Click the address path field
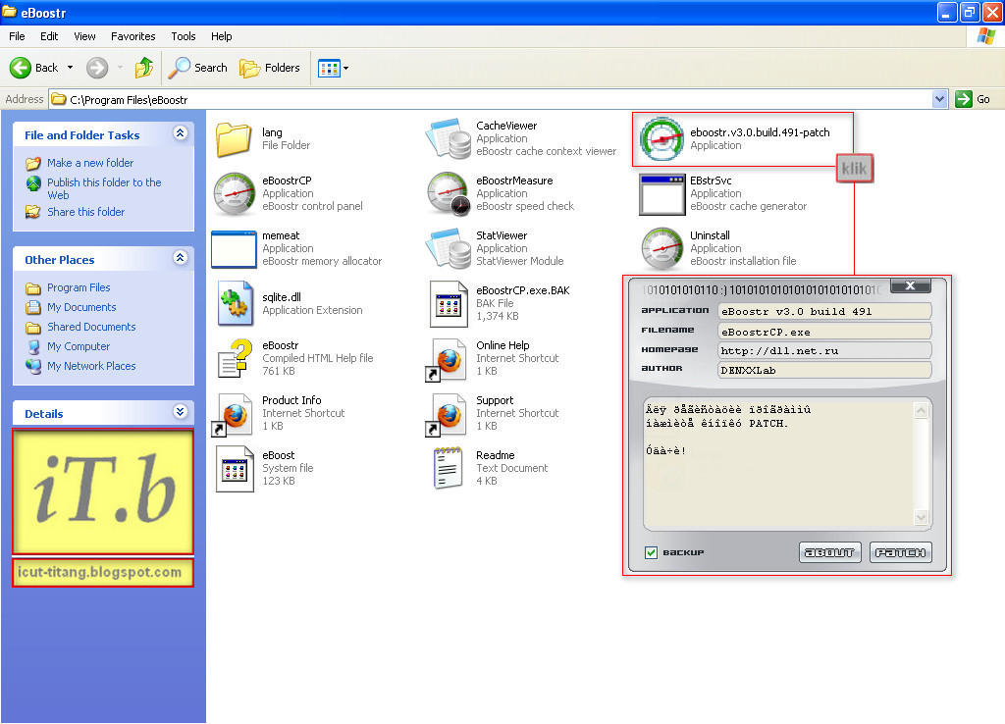Screen dimensions: 1005x724 click(x=491, y=99)
